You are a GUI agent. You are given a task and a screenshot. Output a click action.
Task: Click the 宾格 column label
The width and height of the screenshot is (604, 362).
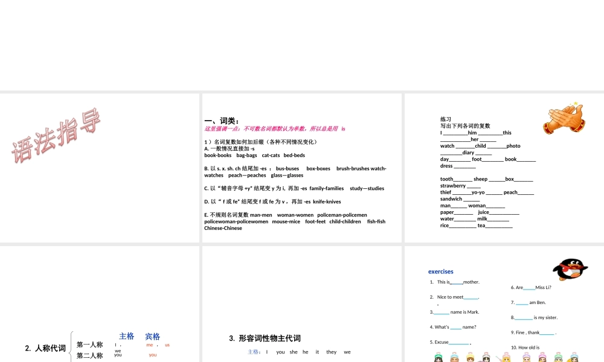pos(152,336)
